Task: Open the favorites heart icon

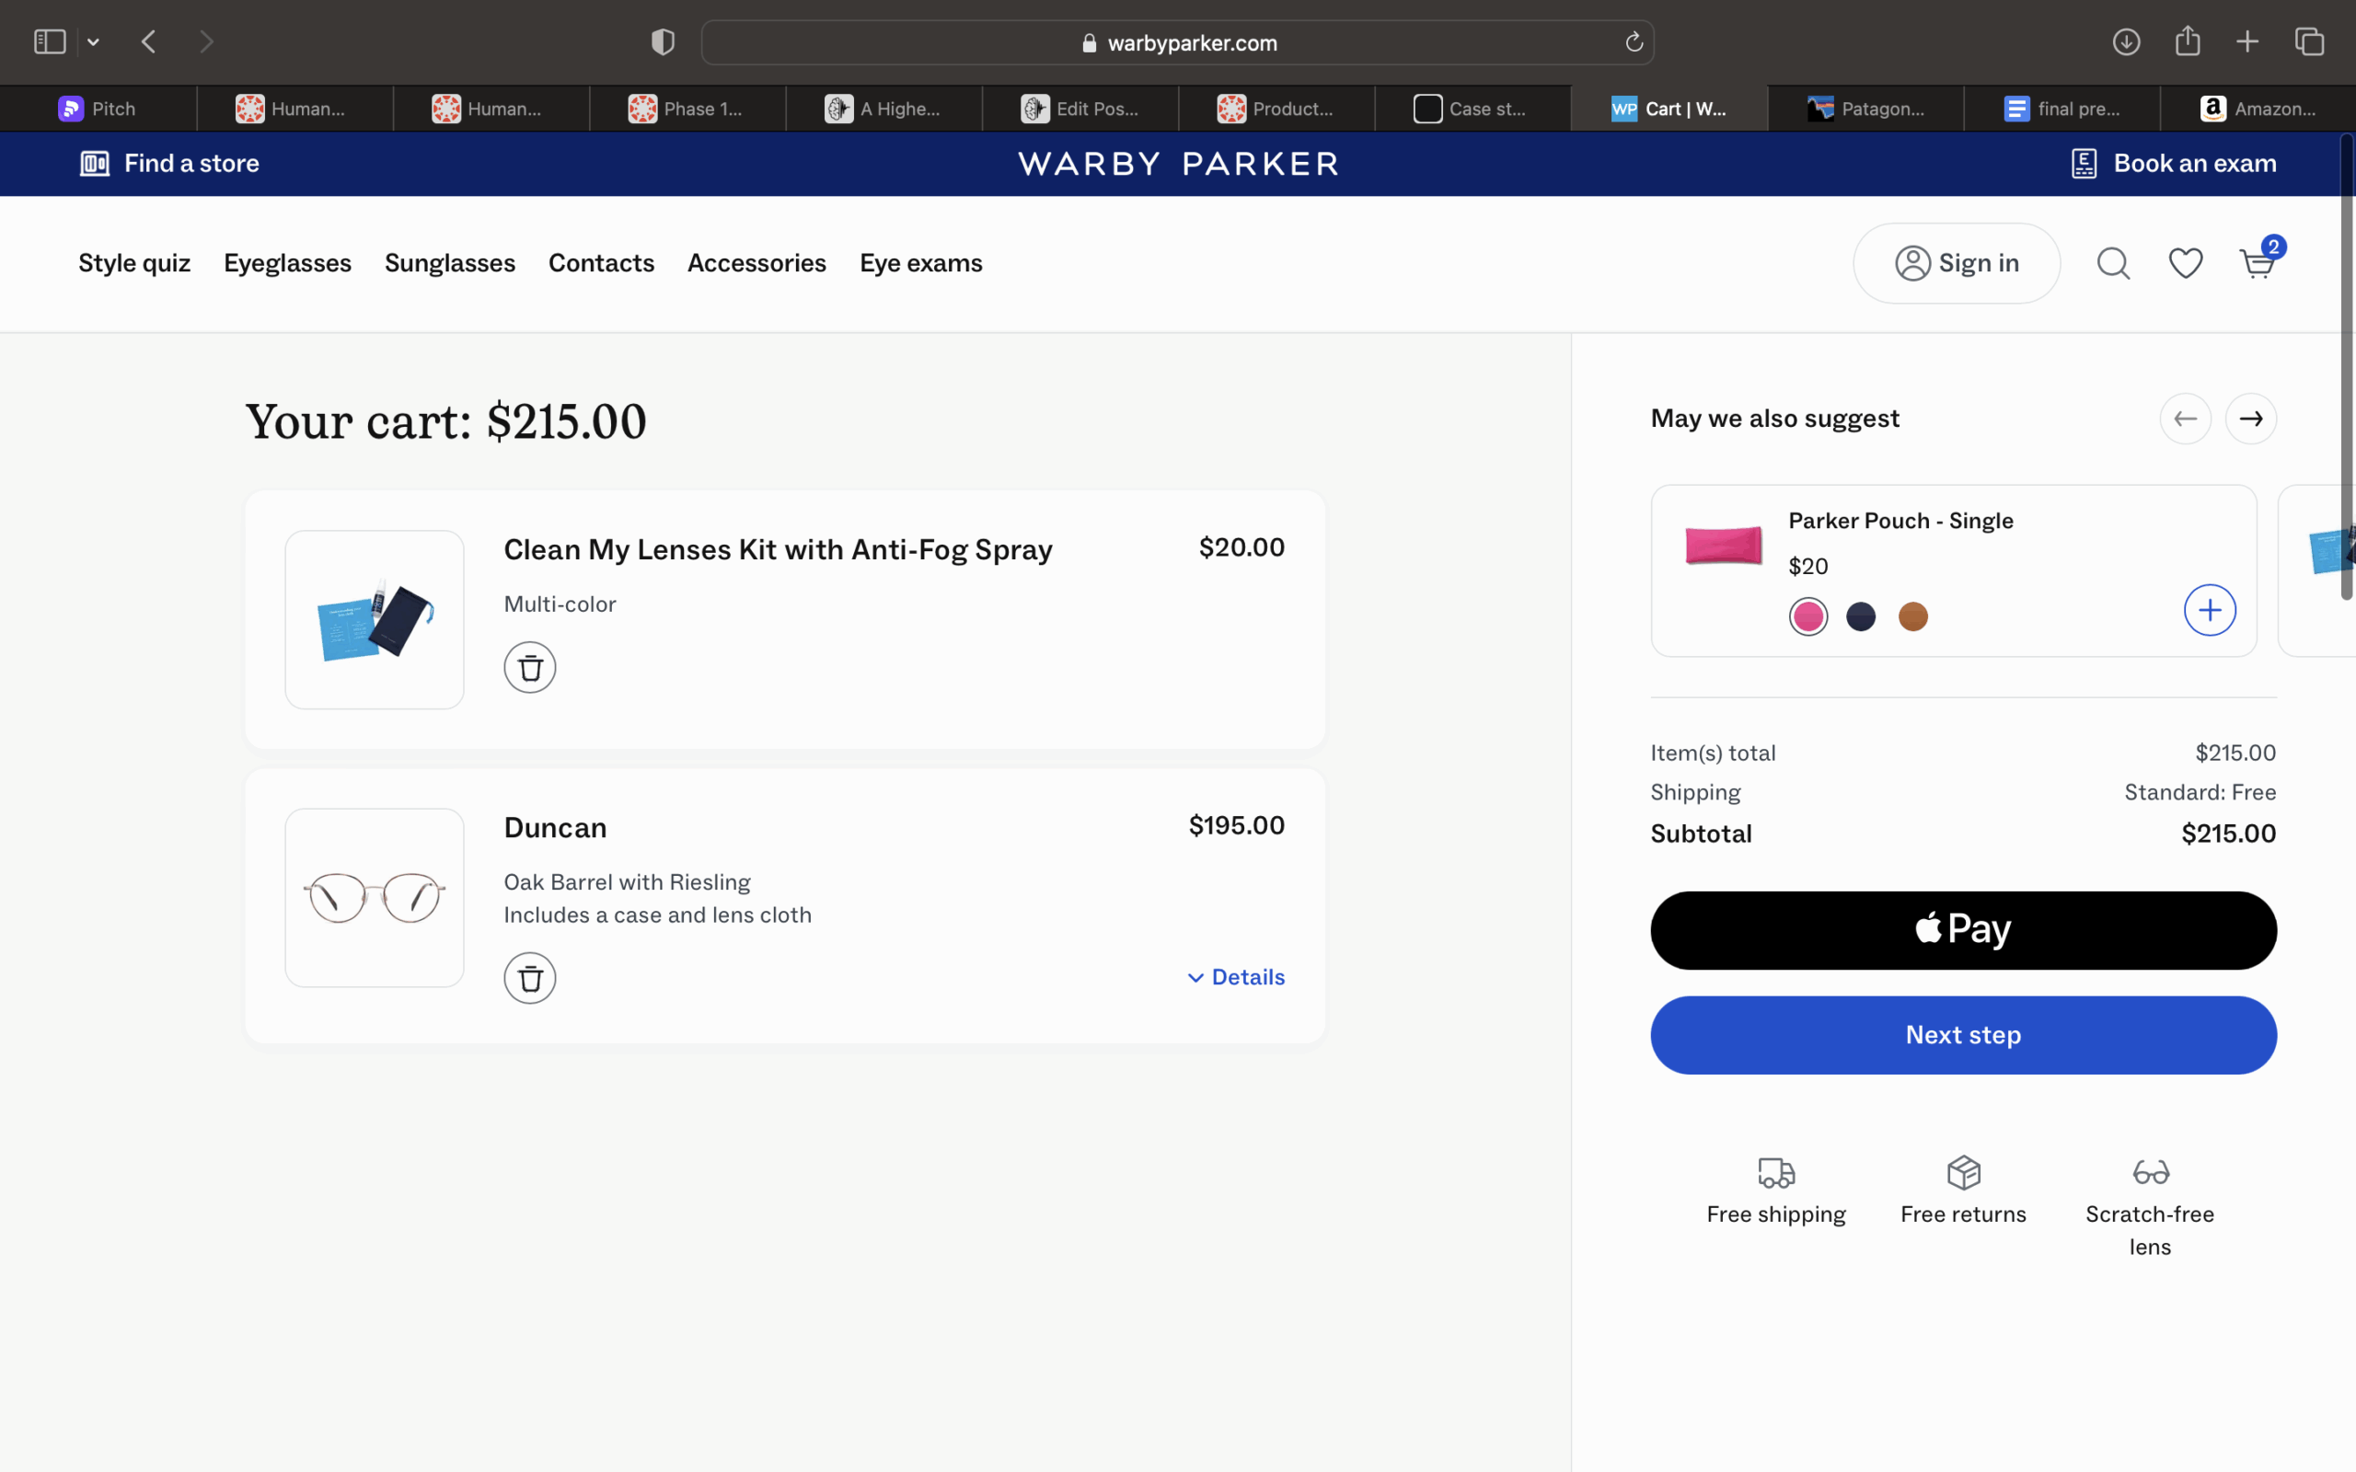Action: 2185,264
